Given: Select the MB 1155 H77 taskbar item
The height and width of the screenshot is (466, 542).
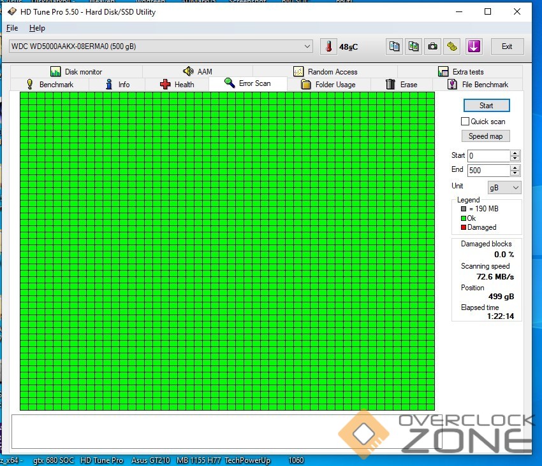Looking at the screenshot, I should (198, 460).
